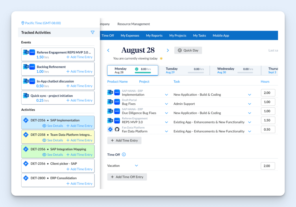296x207 pixels.
Task: Click Wednesday's empty hours progress bar
Action: point(245,72)
